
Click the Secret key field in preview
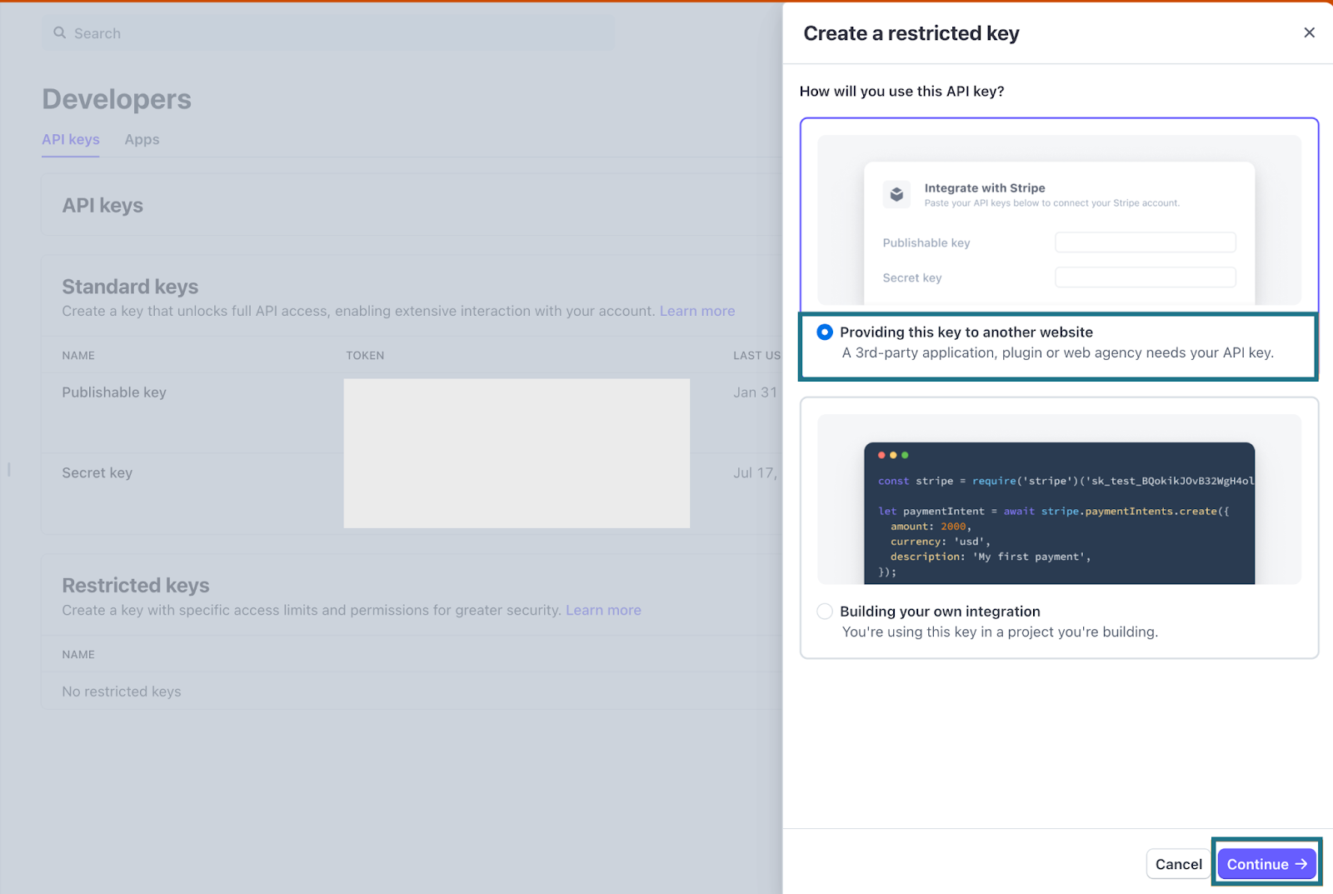pyautogui.click(x=1145, y=277)
